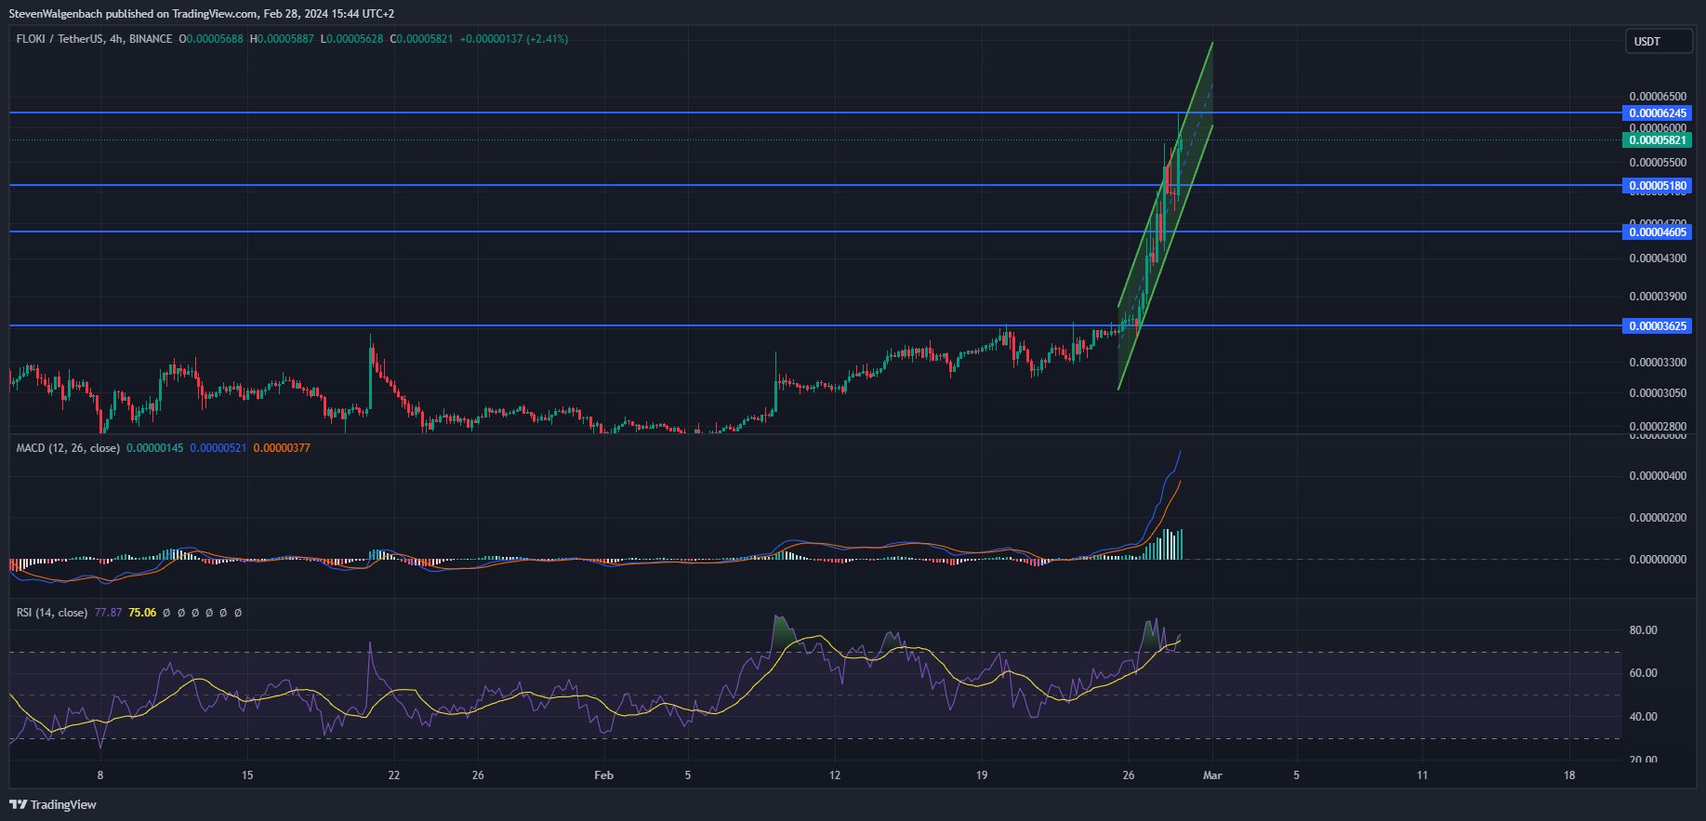Click the 0.00003900 price axis tick
Image resolution: width=1706 pixels, height=821 pixels.
tap(1658, 297)
